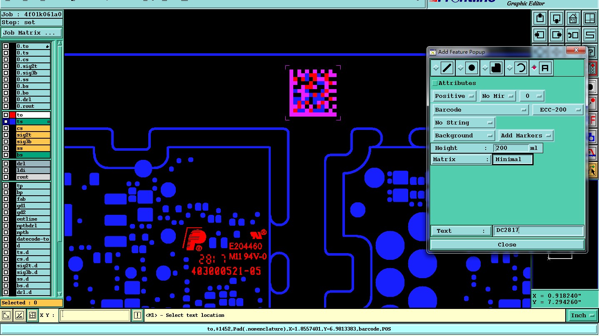Open the Inch units dropdown
Viewport: 599px width, 336px height.
[583, 316]
